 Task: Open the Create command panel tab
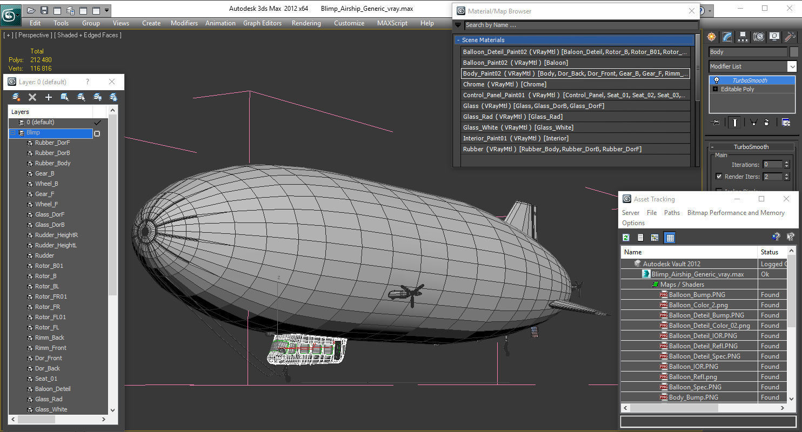[711, 37]
